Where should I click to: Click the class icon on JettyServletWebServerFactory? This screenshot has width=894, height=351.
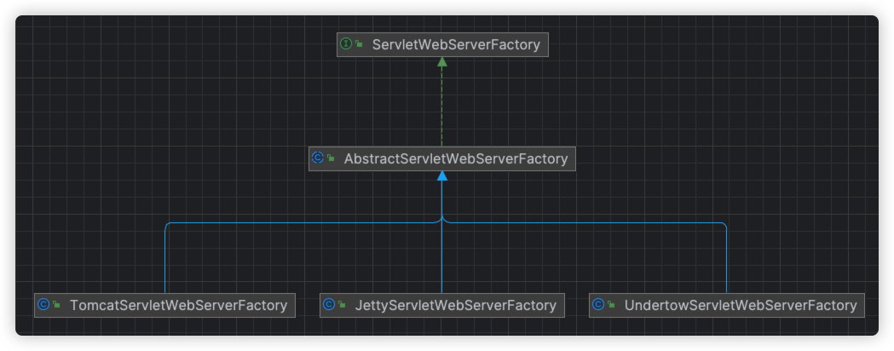coord(328,305)
